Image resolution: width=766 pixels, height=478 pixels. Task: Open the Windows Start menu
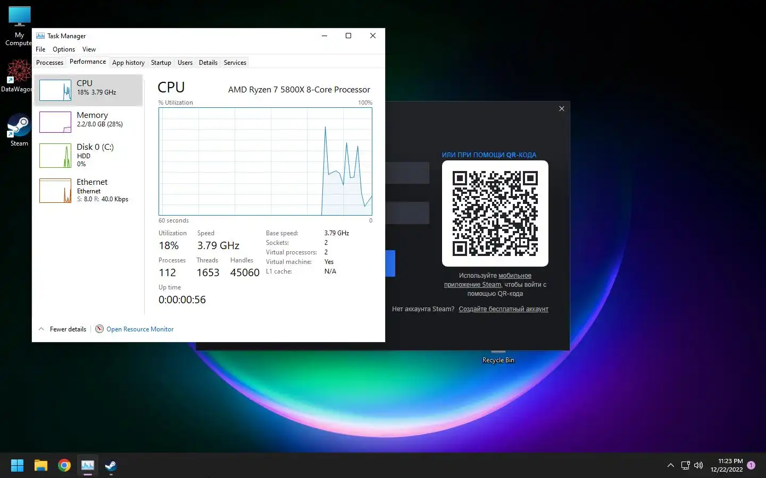17,466
